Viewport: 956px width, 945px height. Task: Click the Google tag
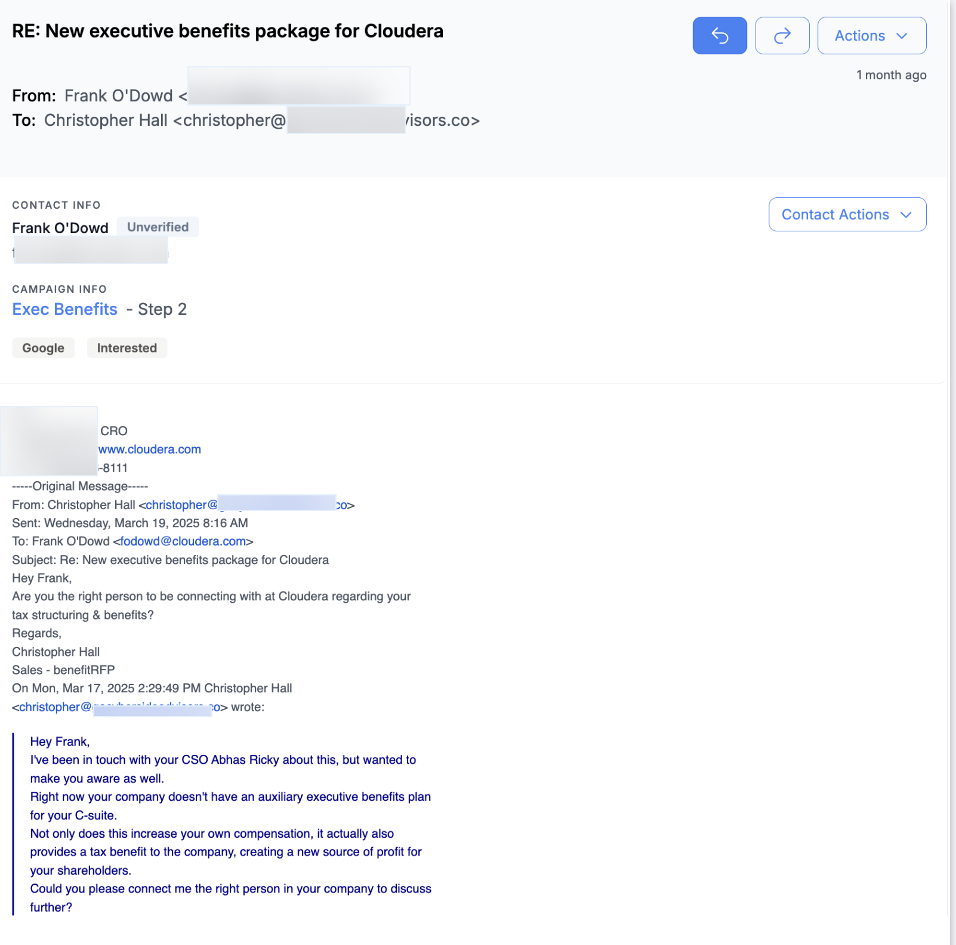point(43,348)
